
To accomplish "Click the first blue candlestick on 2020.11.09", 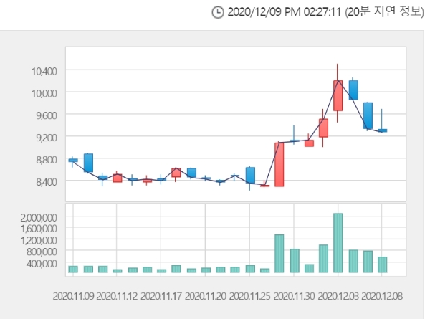I will [x=73, y=160].
